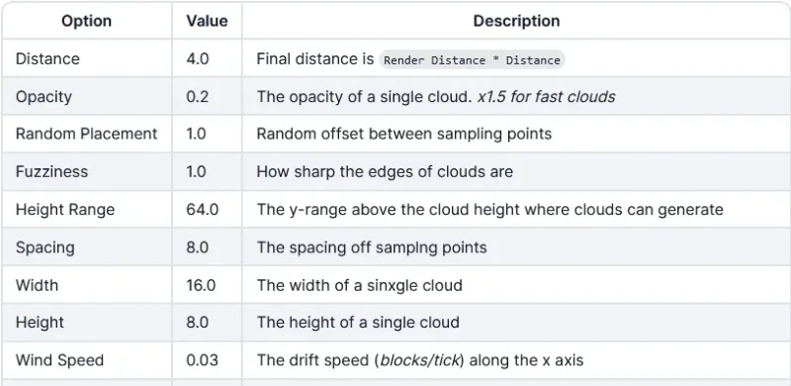This screenshot has width=791, height=386.
Task: Select the Spacing option cell
Action: coord(87,247)
